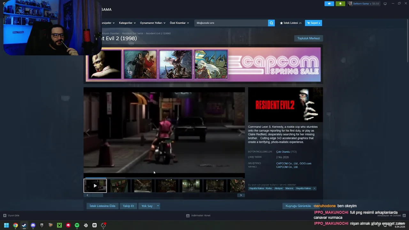This screenshot has height=230, width=409.
Task: Click zombie face art in sale banner
Action: point(105,65)
